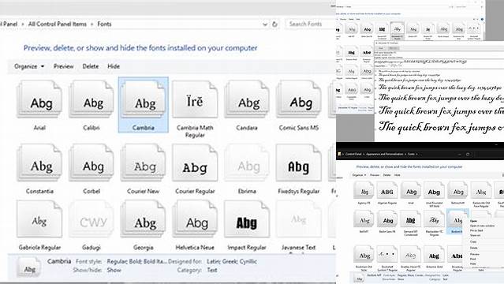Select Baskerville Old Face Regular font icon
Viewport: 504px width, 284px height.
click(481, 190)
